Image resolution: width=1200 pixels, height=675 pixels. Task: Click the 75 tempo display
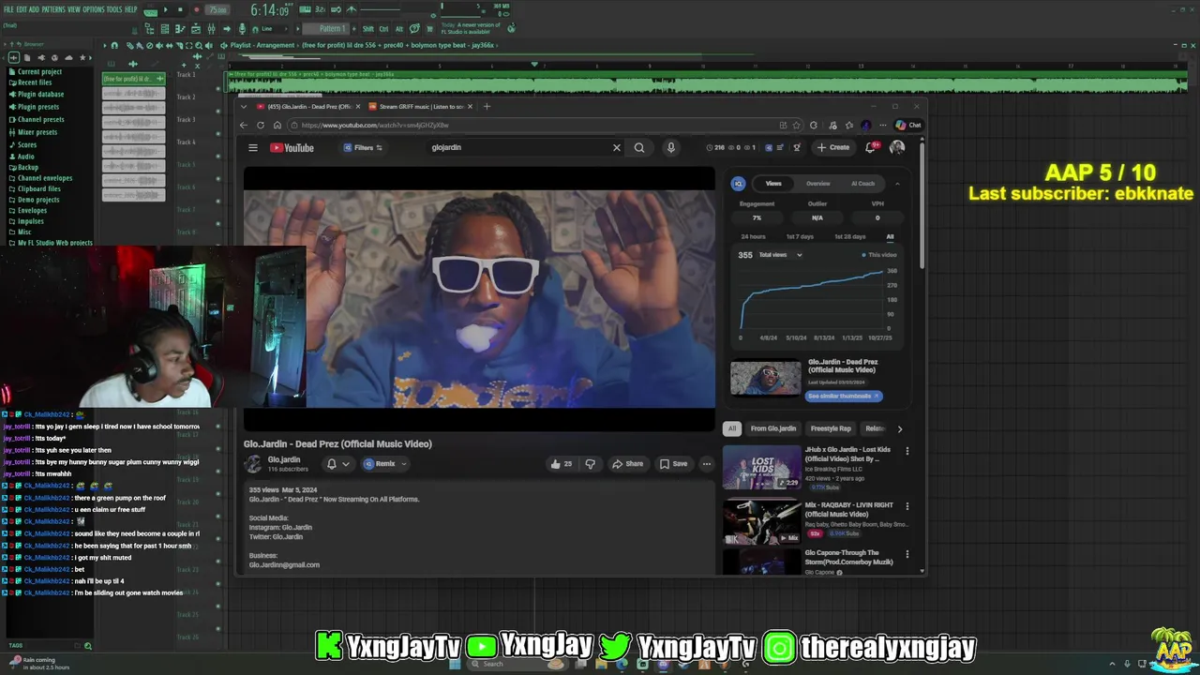217,9
